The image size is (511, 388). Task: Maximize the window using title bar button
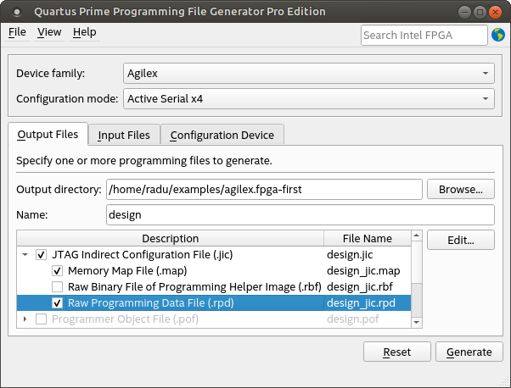[x=479, y=12]
